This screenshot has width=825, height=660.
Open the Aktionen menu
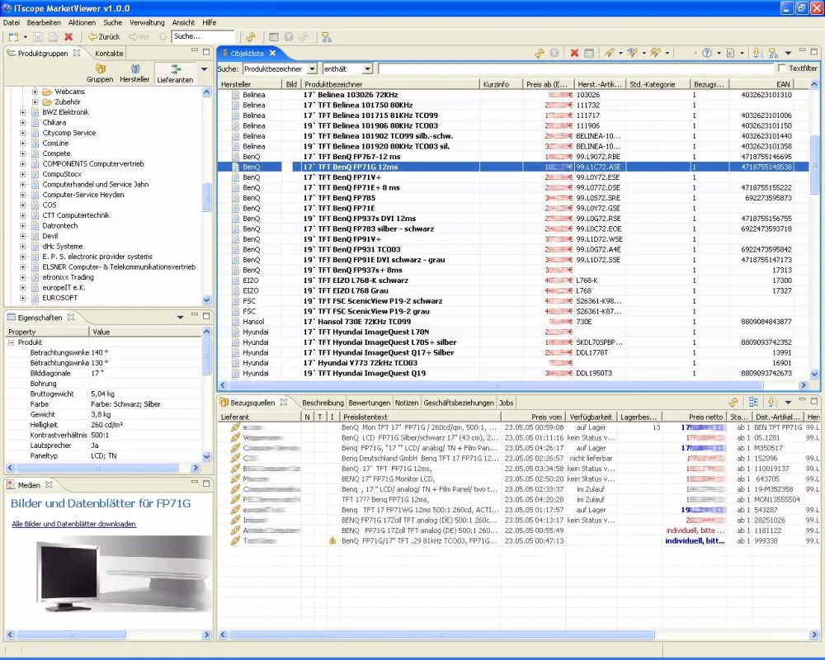coord(82,22)
